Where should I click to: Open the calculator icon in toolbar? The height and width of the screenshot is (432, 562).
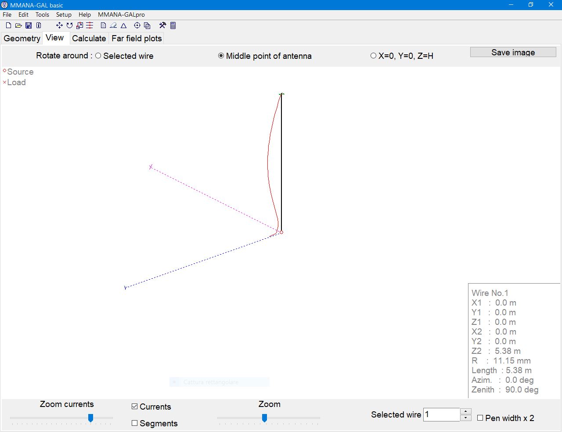(173, 25)
